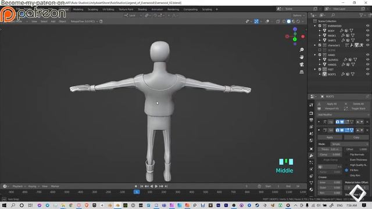Click the modifier Copy button
The height and width of the screenshot is (209, 372).
(x=356, y=138)
